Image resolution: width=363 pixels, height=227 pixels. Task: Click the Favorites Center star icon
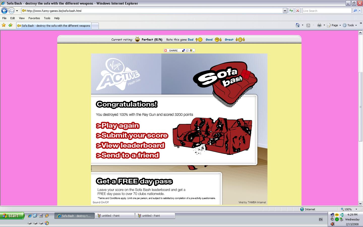click(4, 25)
